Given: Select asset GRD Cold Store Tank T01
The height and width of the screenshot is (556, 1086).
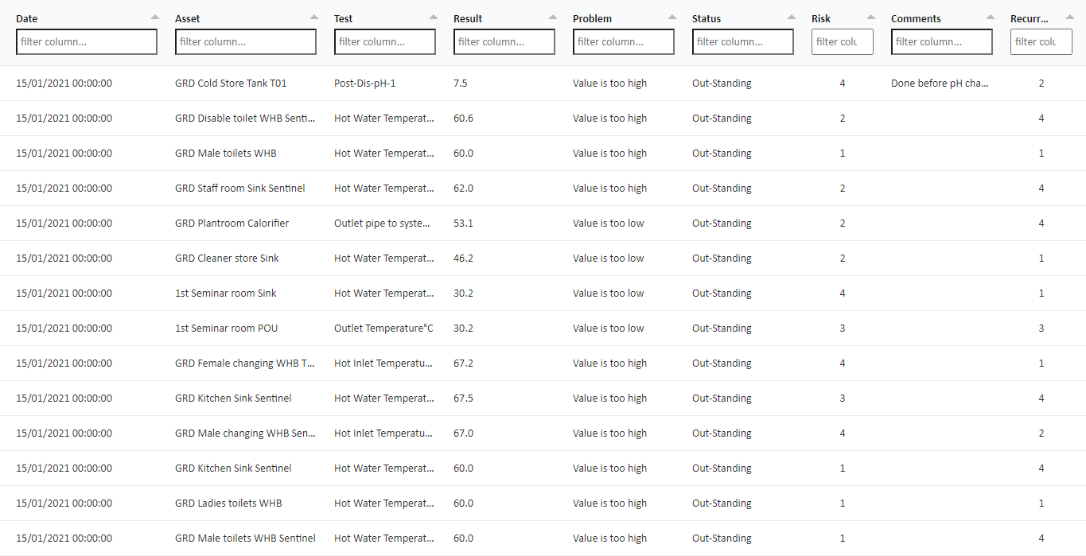Looking at the screenshot, I should pyautogui.click(x=231, y=83).
